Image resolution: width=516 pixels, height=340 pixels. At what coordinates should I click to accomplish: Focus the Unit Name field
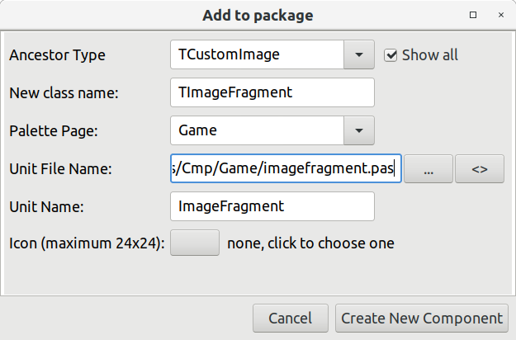click(272, 206)
